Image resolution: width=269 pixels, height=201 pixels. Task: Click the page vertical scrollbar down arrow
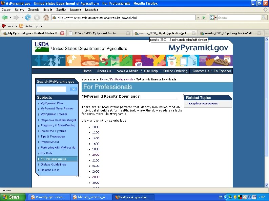[x=267, y=185]
